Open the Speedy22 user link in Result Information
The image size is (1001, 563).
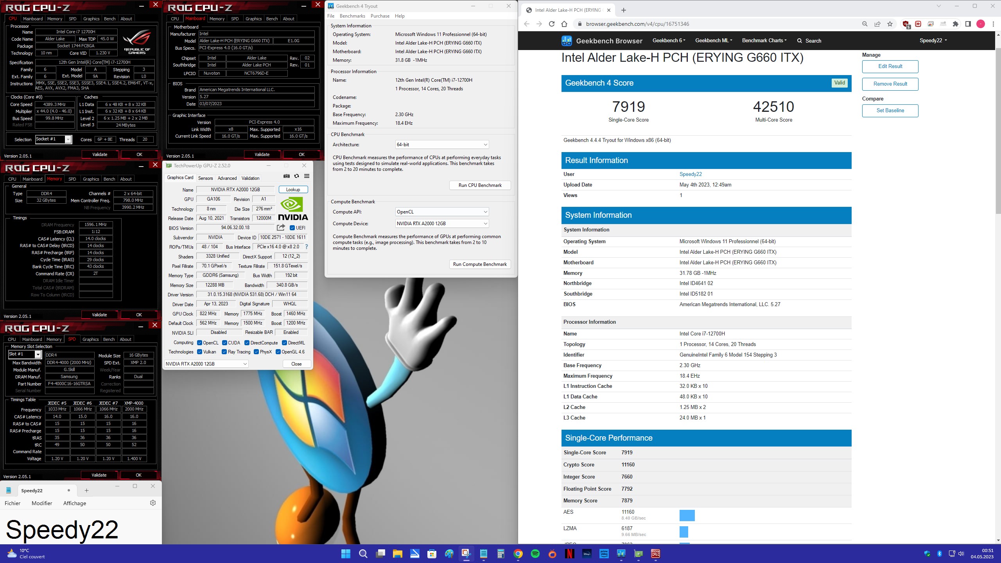[691, 174]
